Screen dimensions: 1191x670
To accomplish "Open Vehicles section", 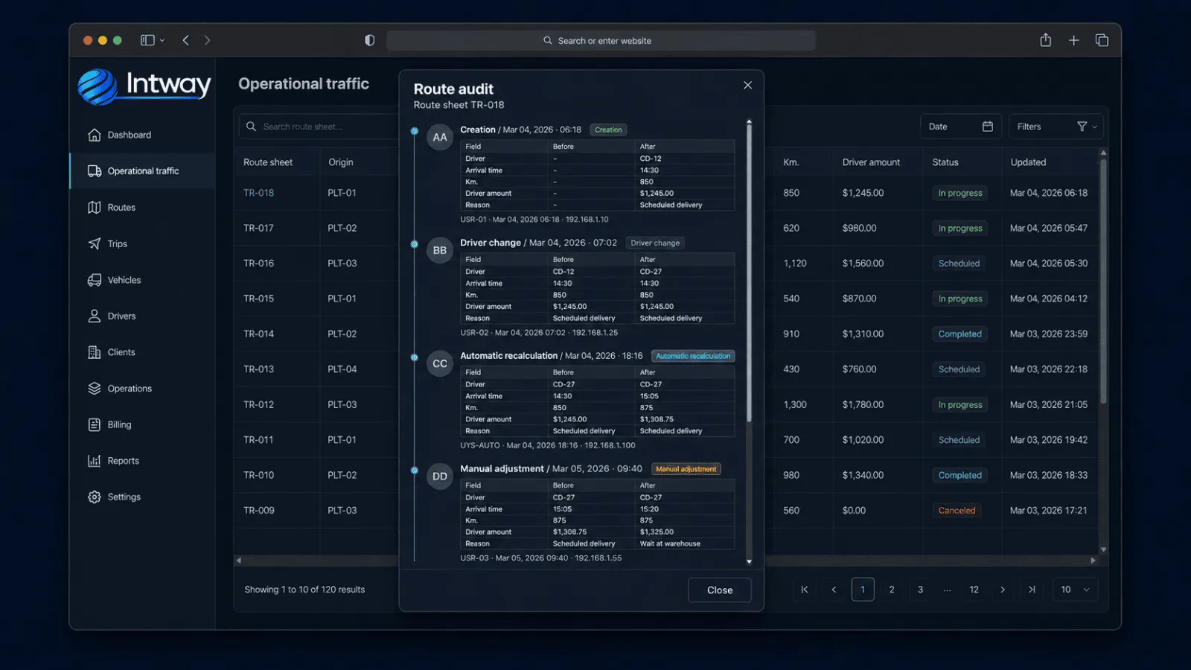I will click(115, 280).
